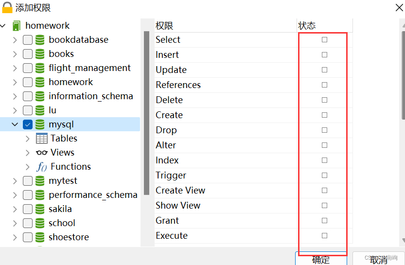The image size is (405, 265).
Task: Check the flight_management checkbox
Action: pos(28,68)
